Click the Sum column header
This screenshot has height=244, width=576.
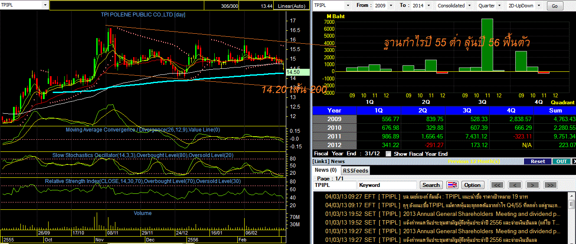555,110
